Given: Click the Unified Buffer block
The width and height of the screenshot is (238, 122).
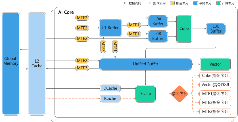Looking at the screenshot, I should tap(145, 64).
